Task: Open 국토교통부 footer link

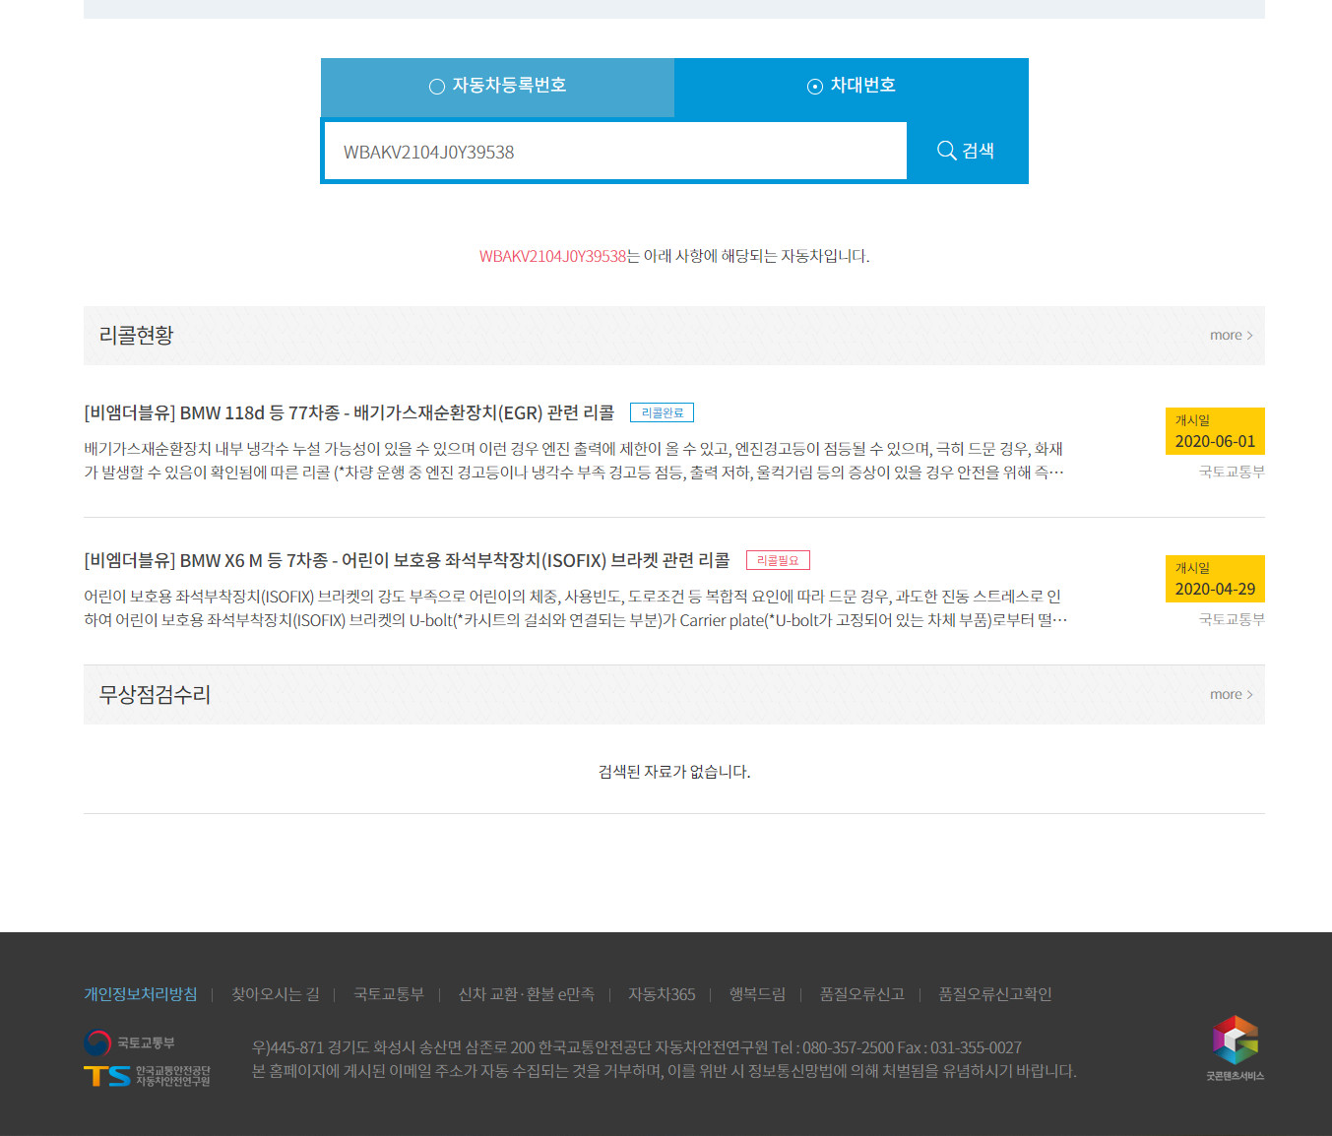Action: pos(389,994)
